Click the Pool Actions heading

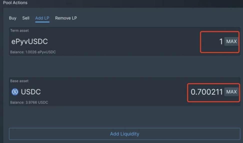15,3
